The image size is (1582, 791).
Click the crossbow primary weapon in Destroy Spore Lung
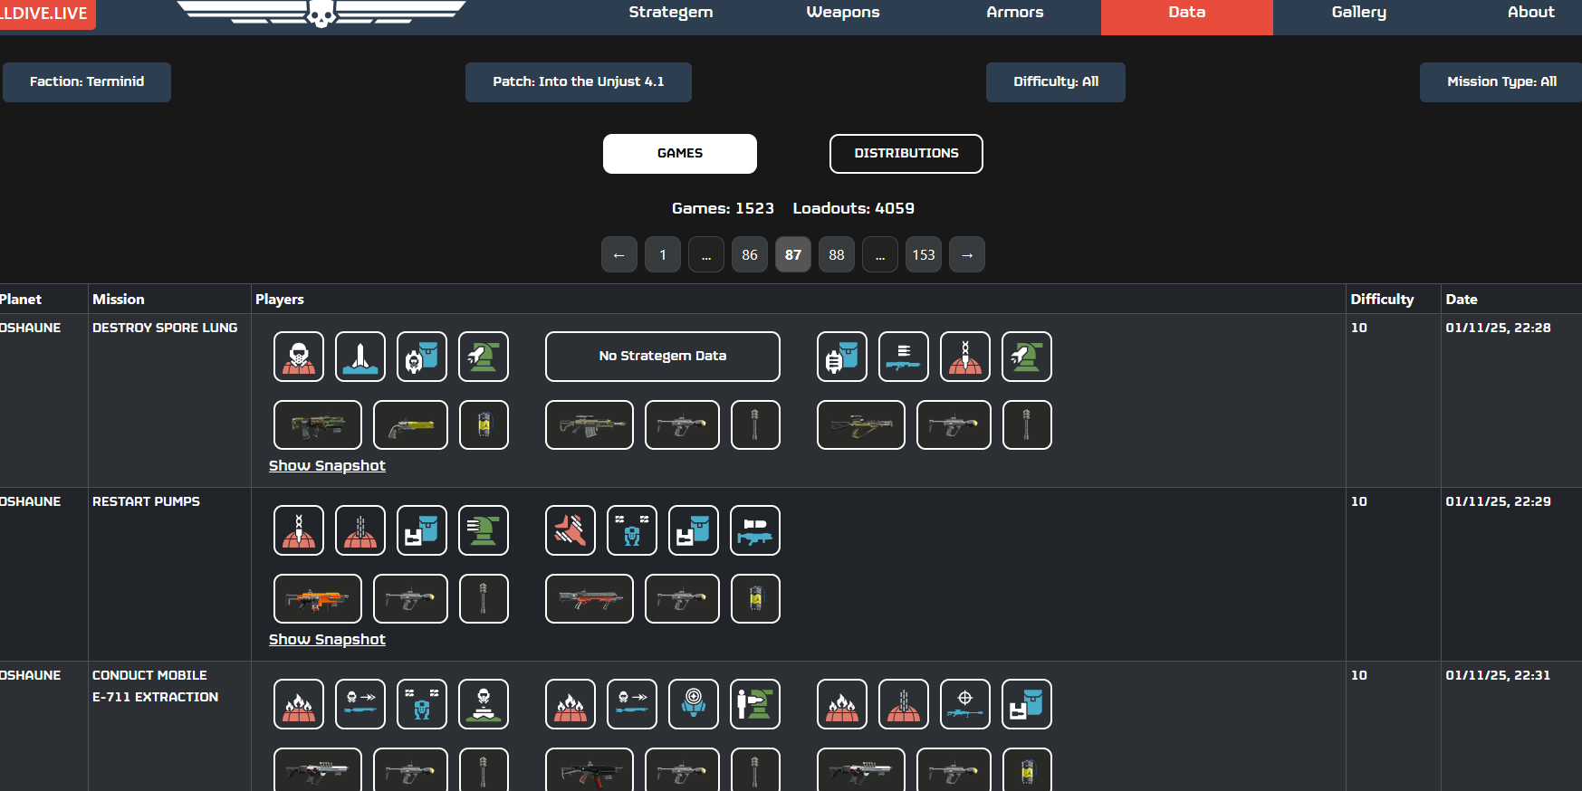(x=861, y=425)
